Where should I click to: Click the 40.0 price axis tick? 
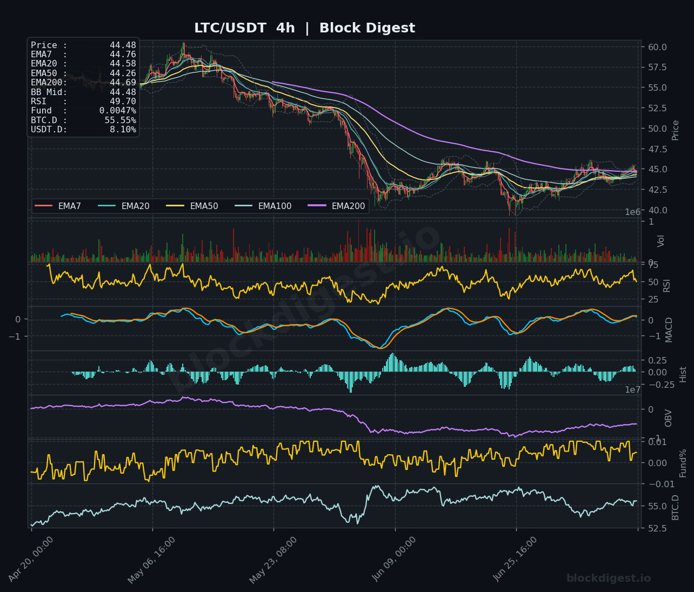click(x=657, y=210)
